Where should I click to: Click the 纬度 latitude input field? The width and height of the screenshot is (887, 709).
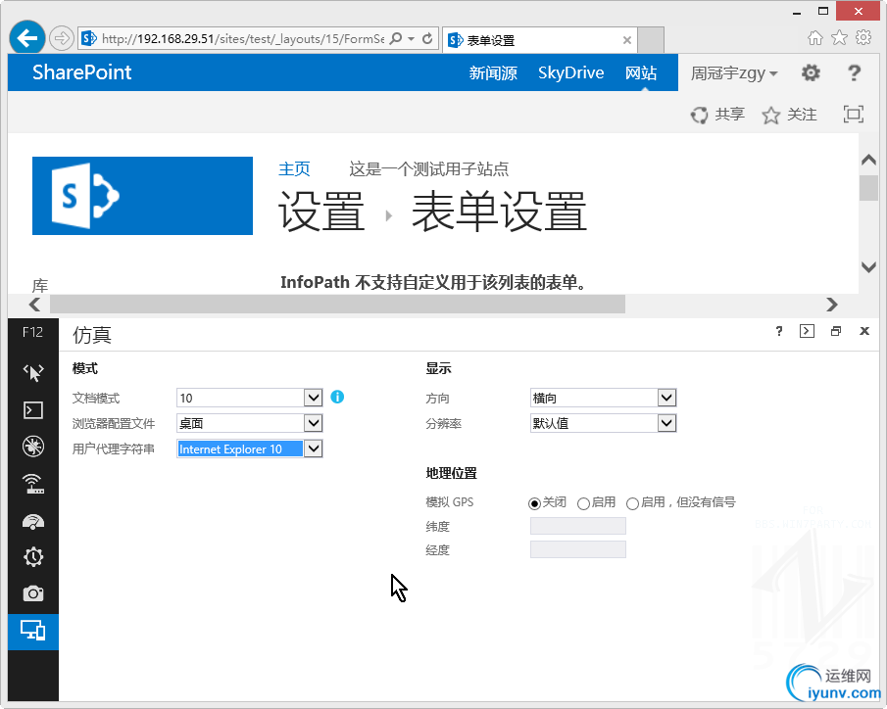[x=578, y=526]
